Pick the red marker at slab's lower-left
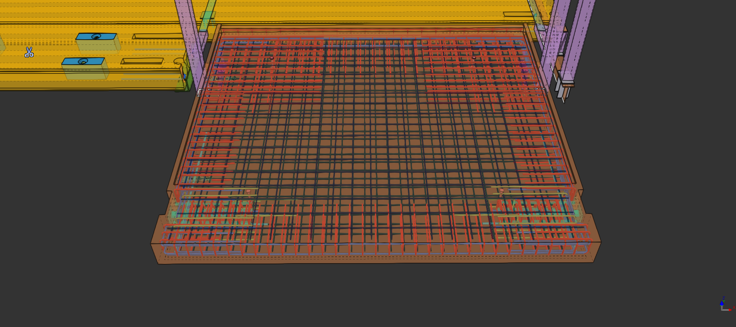 point(248,192)
